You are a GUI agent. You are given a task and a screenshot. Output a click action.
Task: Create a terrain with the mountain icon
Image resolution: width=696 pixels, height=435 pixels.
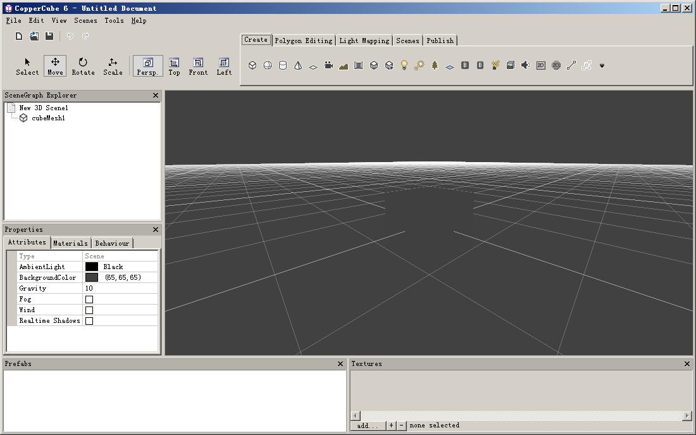pyautogui.click(x=344, y=66)
